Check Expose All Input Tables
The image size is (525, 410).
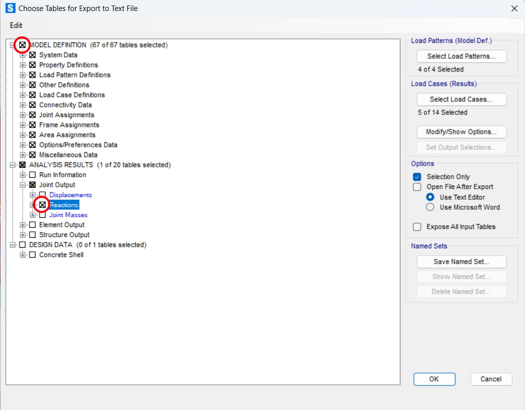pyautogui.click(x=417, y=227)
